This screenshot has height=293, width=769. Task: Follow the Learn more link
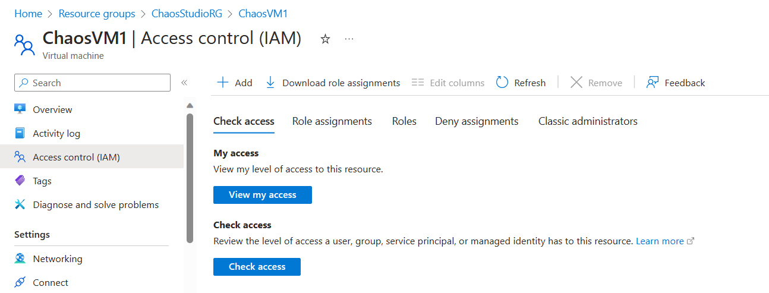660,241
